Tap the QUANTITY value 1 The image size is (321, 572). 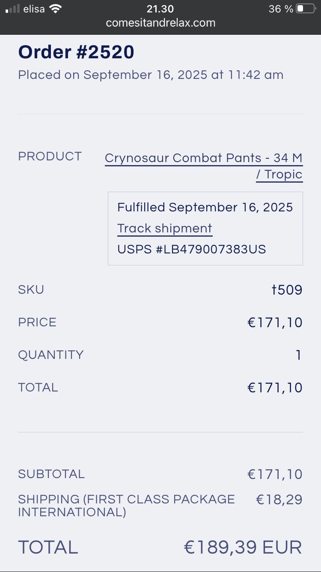(x=299, y=355)
